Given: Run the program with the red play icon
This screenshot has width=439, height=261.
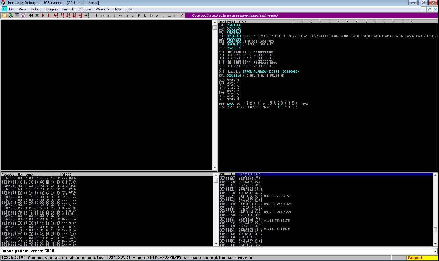Looking at the screenshot, I should tap(43, 15).
